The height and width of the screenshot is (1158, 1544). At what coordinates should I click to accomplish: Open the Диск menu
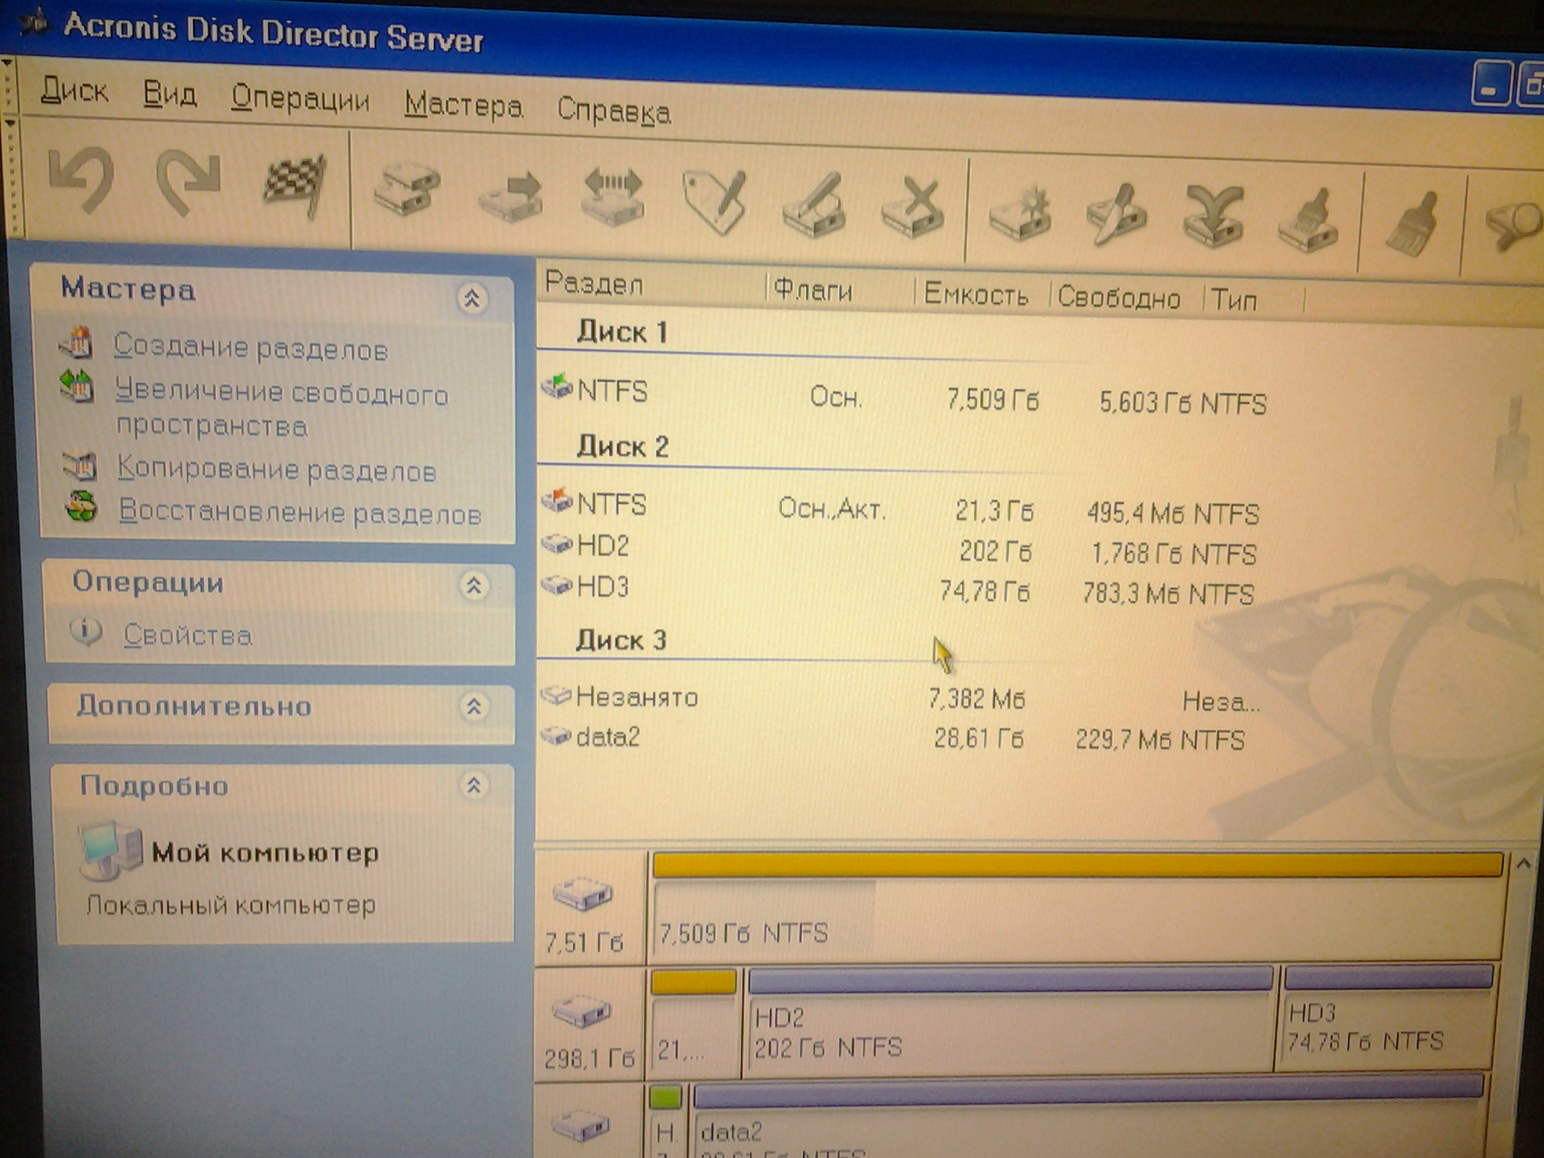pyautogui.click(x=75, y=90)
